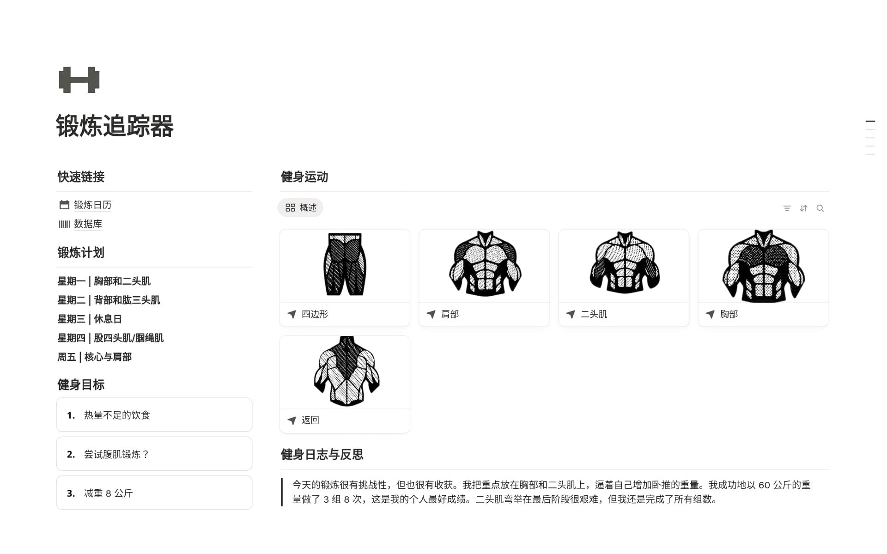Select the 概述 gallery view tab
The width and height of the screenshot is (887, 554).
tap(300, 208)
